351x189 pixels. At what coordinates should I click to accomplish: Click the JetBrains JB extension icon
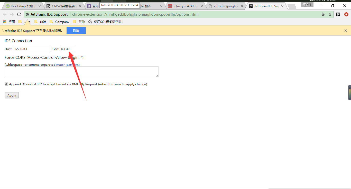[x=338, y=14]
